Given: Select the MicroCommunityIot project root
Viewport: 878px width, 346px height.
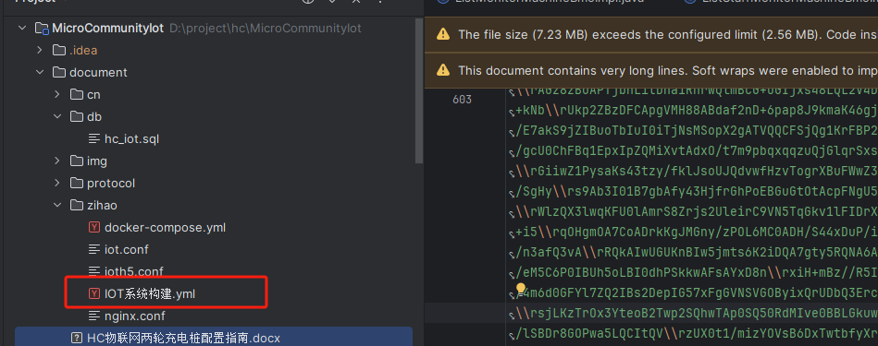Looking at the screenshot, I should pos(108,28).
